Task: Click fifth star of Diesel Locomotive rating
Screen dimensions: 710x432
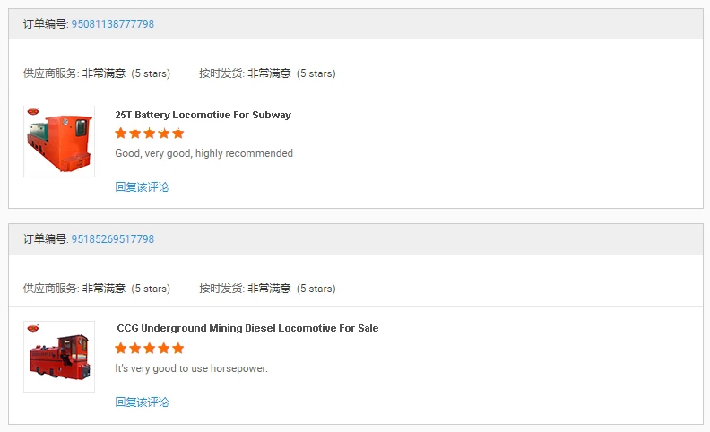Action: tap(177, 349)
